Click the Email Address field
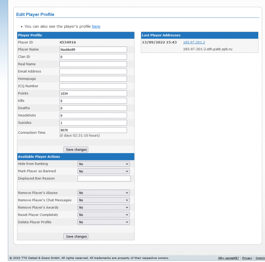Screen dimensions: 265x262 93,71
